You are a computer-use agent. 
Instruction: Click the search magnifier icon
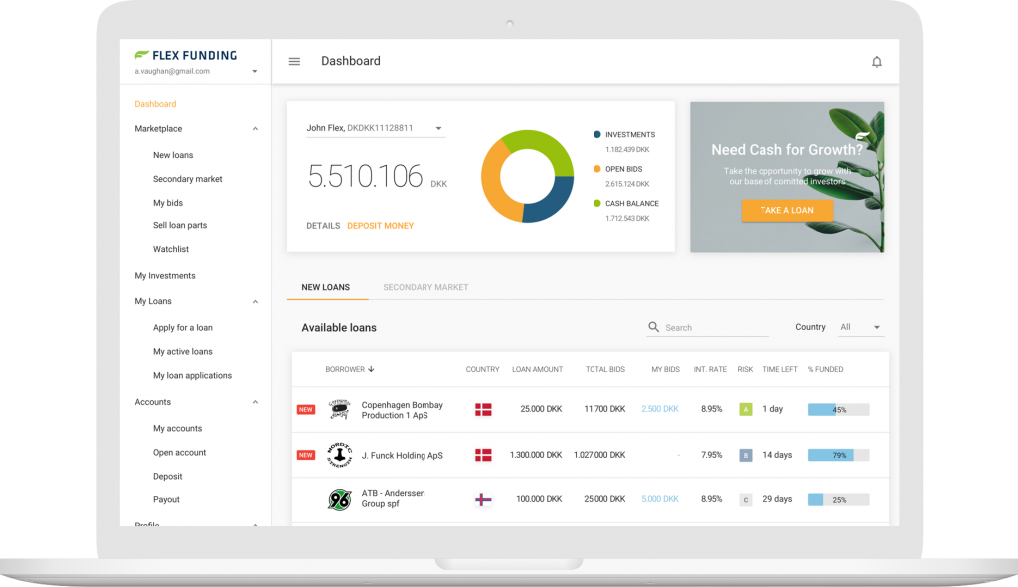[653, 327]
